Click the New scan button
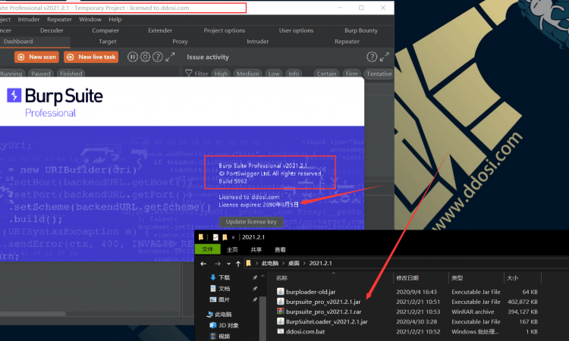Viewport: 569px width, 341px height. pos(36,57)
